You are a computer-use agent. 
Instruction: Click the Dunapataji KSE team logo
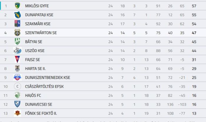click(17, 15)
